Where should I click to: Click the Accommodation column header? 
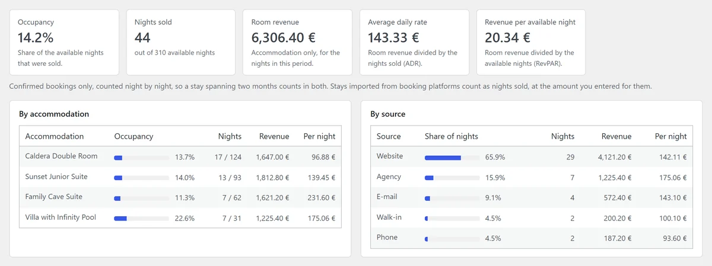click(x=55, y=136)
